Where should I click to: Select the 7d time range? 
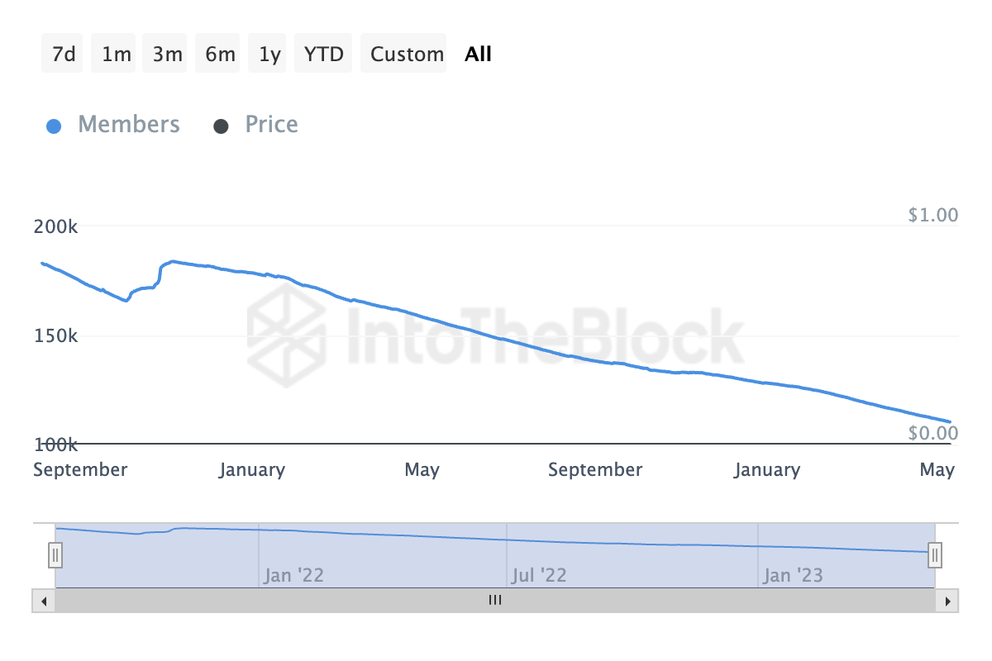point(63,55)
